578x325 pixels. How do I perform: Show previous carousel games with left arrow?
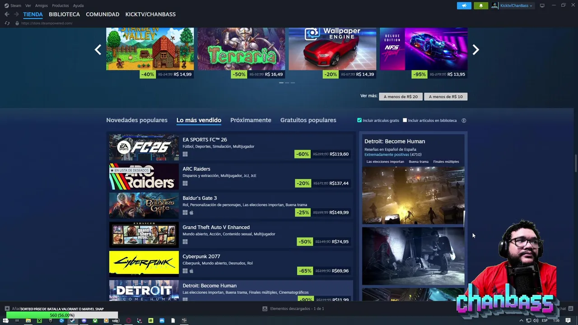[98, 50]
